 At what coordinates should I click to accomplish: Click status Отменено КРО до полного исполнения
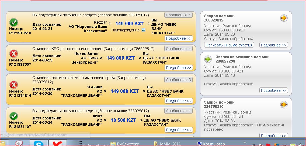[x=67, y=49]
